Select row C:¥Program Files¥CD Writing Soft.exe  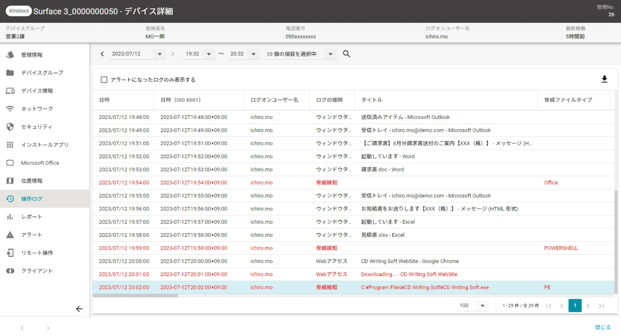point(353,287)
